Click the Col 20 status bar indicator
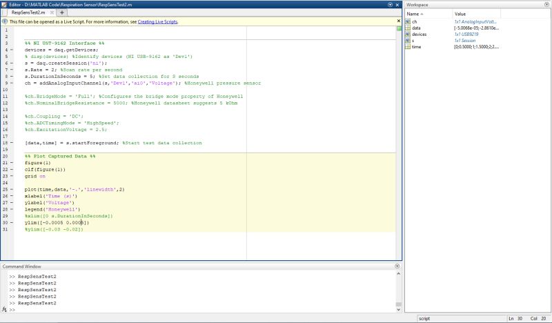552x323 pixels. pos(539,318)
